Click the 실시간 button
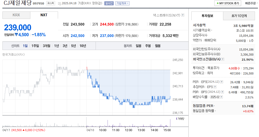This screenshot has height=137, width=259. pyautogui.click(x=109, y=3)
